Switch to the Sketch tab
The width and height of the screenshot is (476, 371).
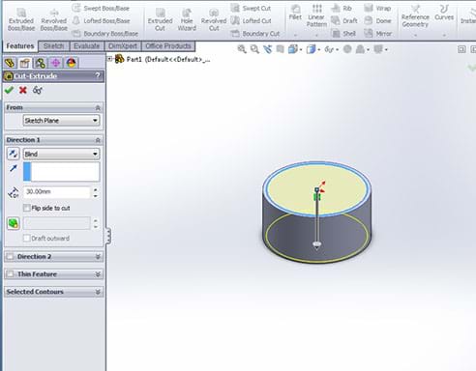coord(53,46)
